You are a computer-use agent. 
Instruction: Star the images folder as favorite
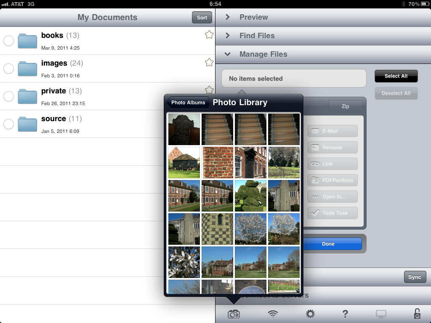(209, 63)
